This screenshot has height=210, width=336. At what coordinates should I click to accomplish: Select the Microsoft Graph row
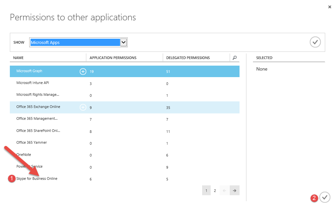coord(125,71)
